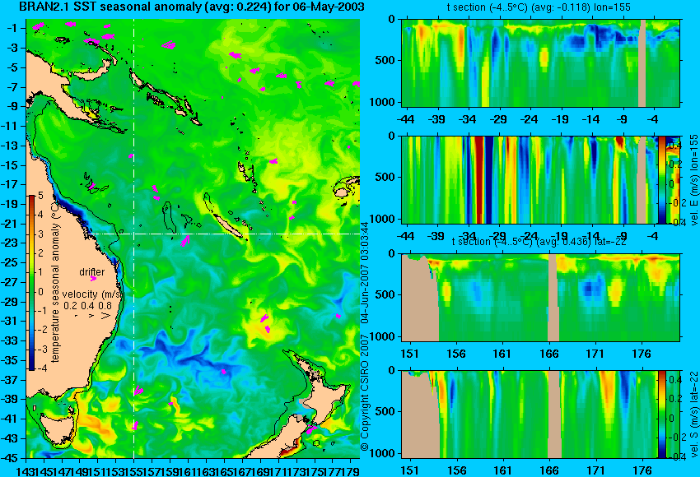Click the 'drifter' legend label
Screen dimensions: 700x477
[92, 272]
